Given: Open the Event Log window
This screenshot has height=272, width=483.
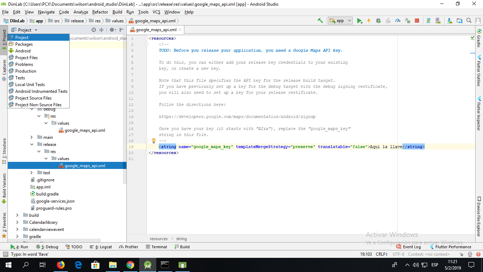Looking at the screenshot, I should point(409,247).
